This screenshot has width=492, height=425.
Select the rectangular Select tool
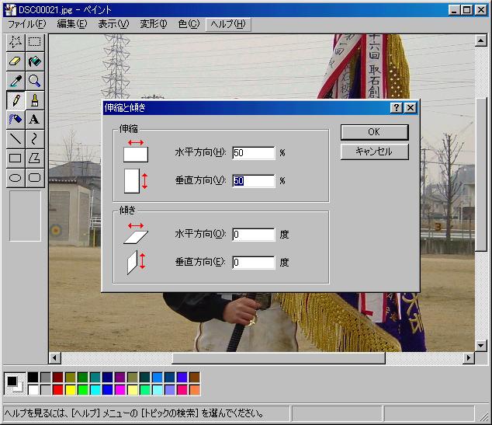(34, 42)
